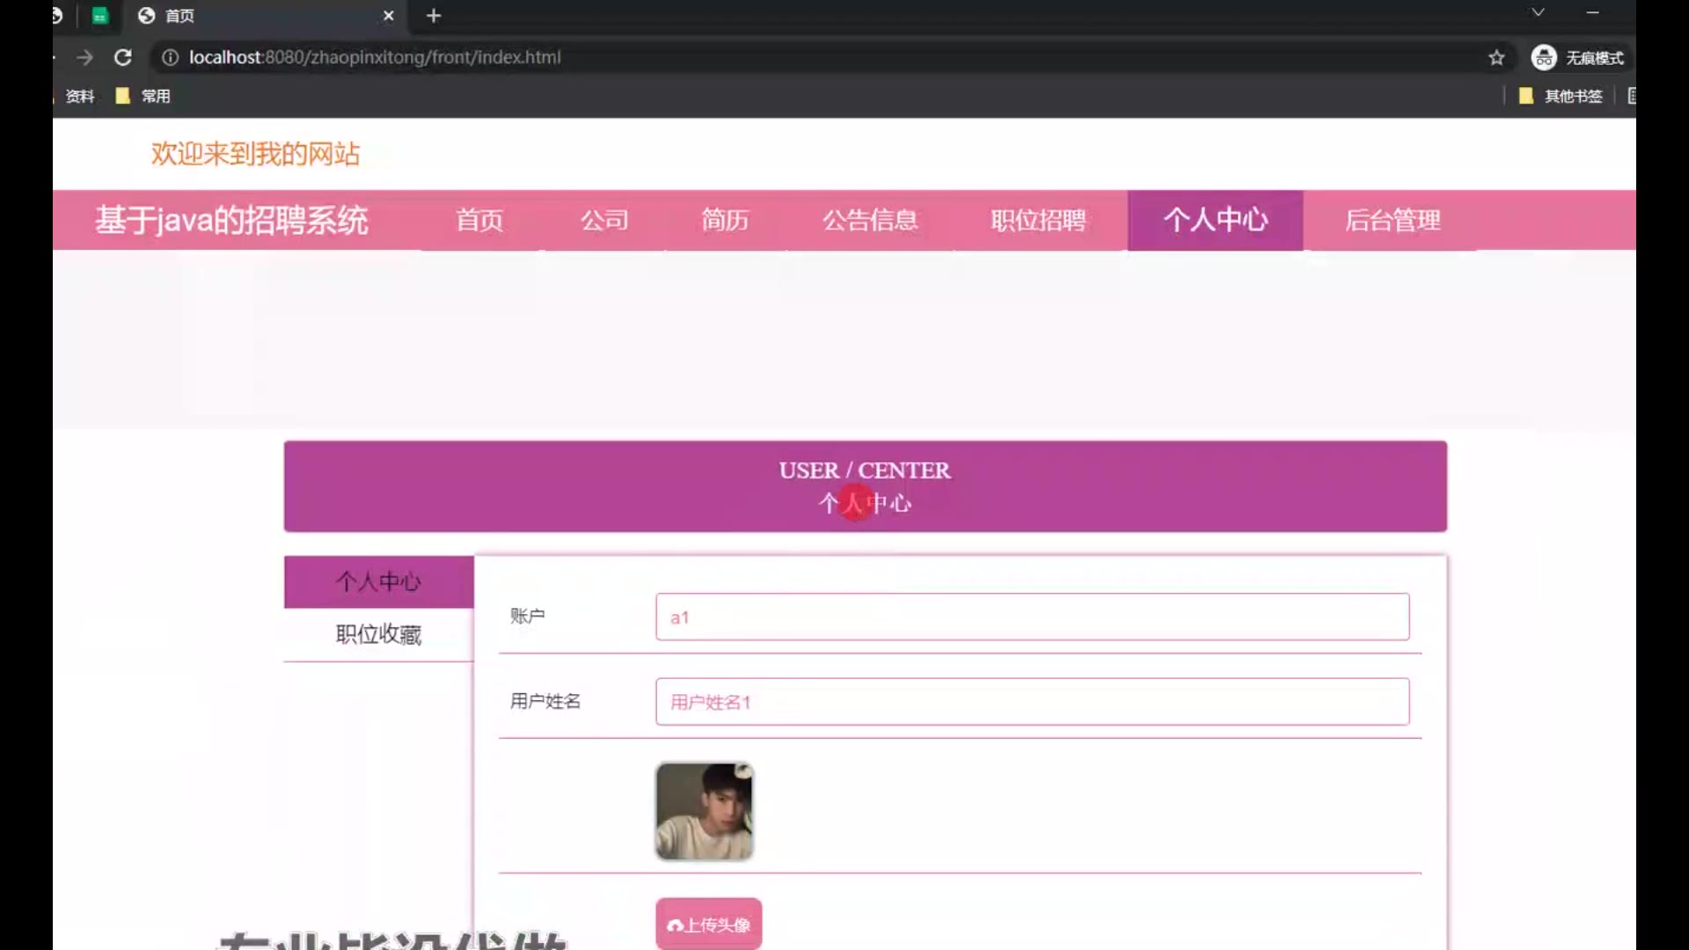Select 个人中心 in the top navigation
This screenshot has height=950, width=1689.
1216,220
